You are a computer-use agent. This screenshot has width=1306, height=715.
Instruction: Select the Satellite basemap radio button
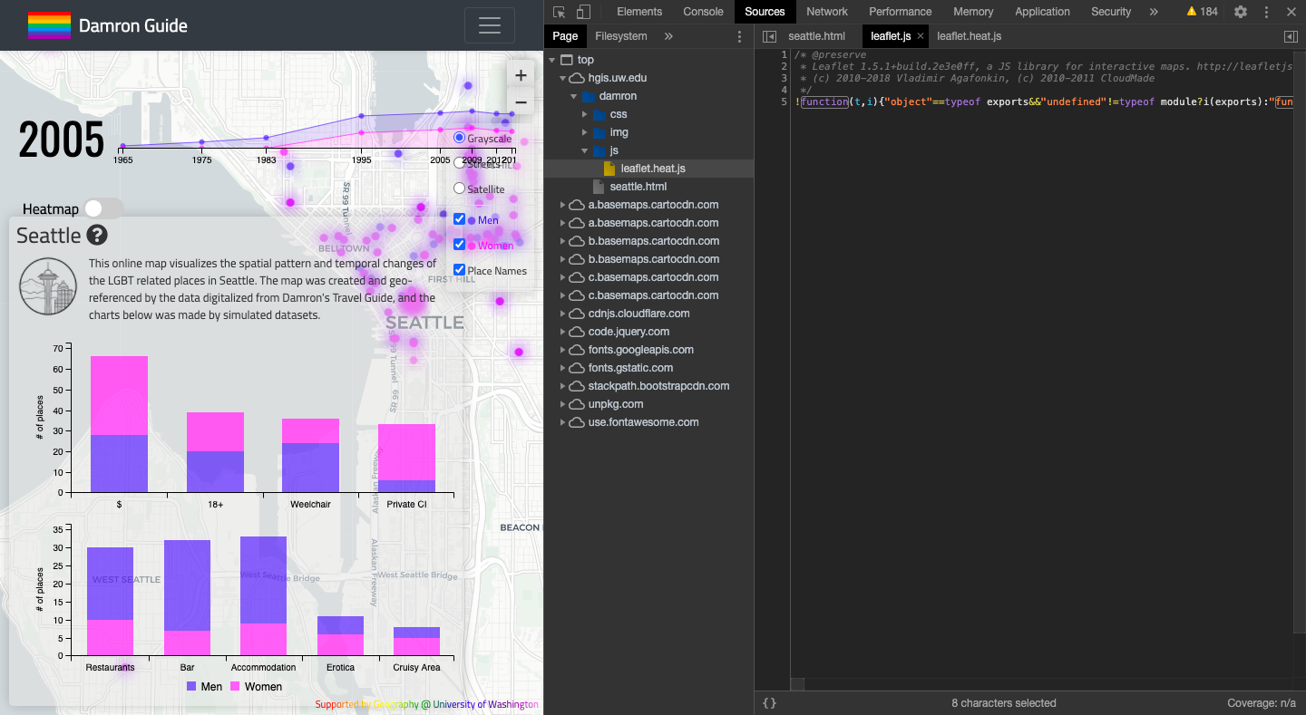pyautogui.click(x=459, y=188)
